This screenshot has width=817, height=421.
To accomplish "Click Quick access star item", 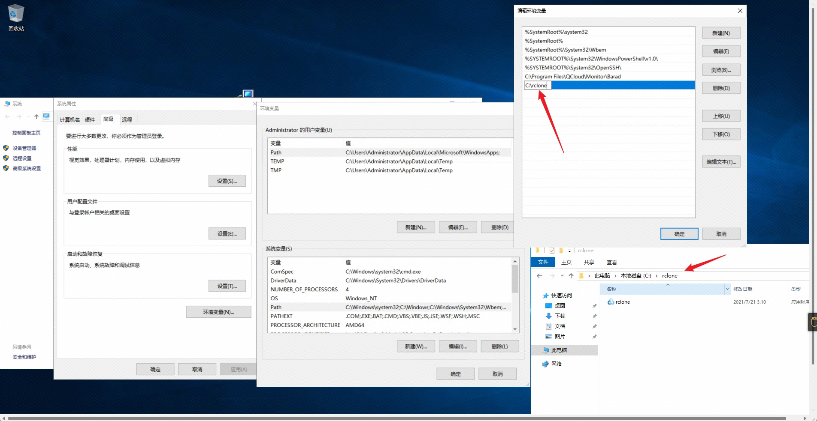I will pos(557,296).
